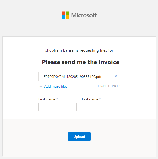Remove the E0700D0Y2M PDF file
Image resolution: width=158 pixels, height=159 pixels.
pos(116,76)
